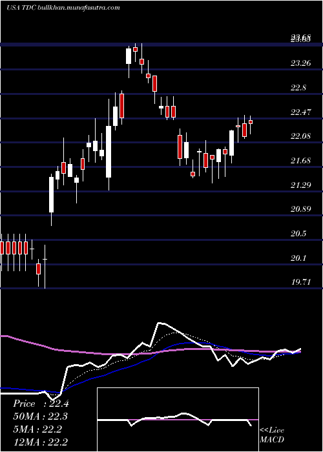Click the 22.8 price axis label

coord(298,88)
